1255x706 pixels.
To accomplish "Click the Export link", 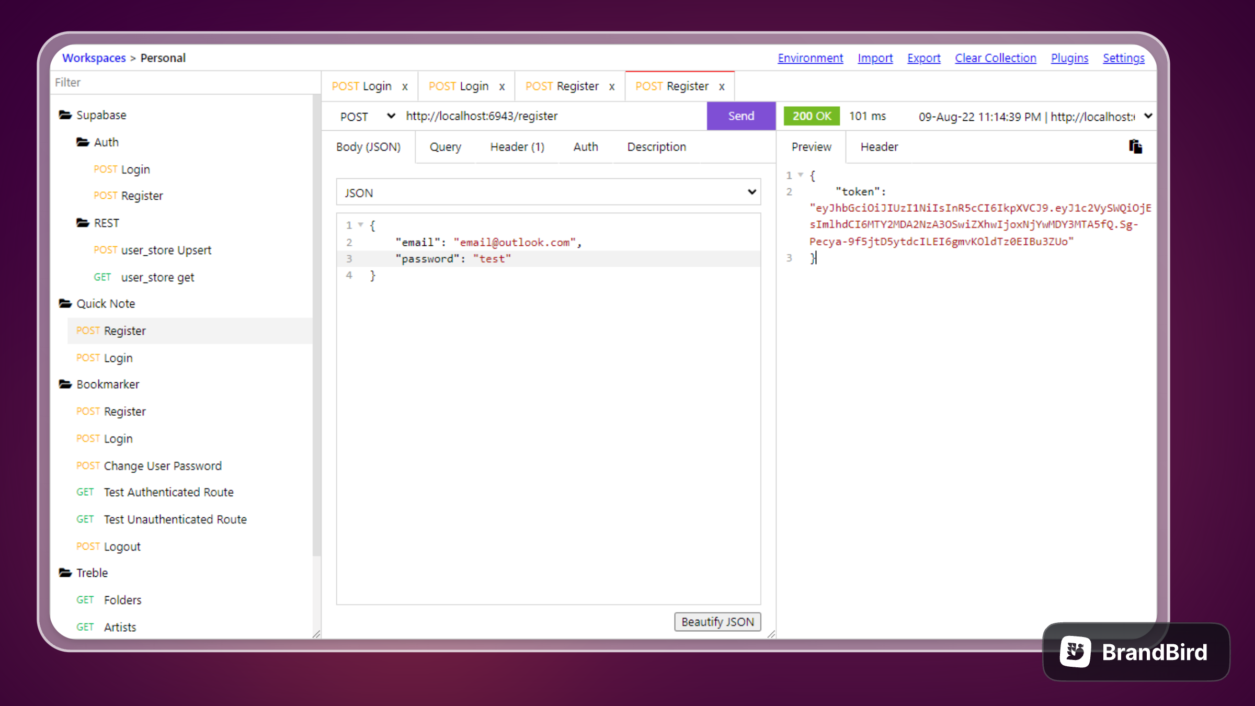I will pos(923,58).
